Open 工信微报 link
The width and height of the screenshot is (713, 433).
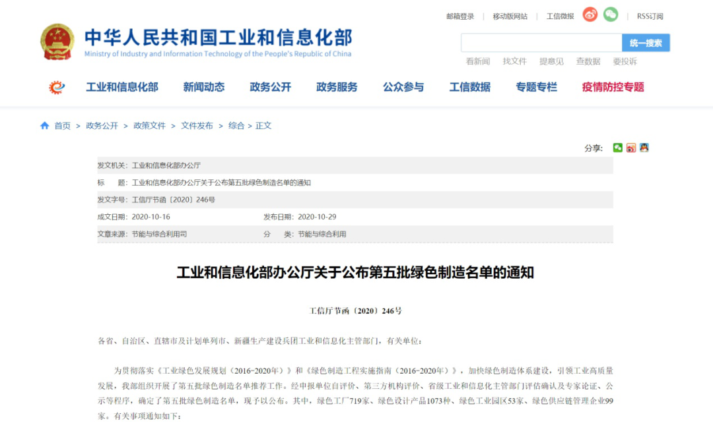click(x=560, y=16)
